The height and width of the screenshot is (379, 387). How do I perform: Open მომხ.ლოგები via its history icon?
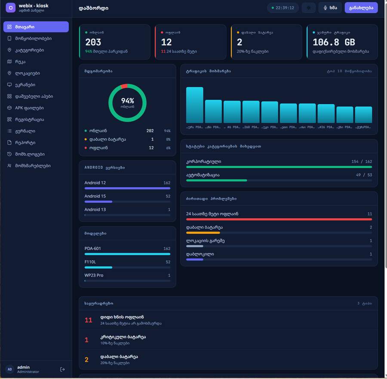9,154
